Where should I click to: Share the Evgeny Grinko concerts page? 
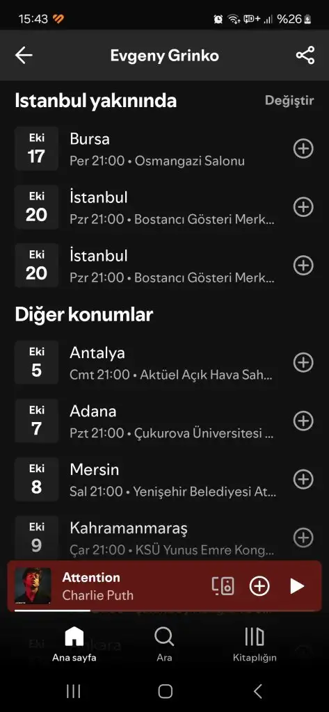click(305, 56)
